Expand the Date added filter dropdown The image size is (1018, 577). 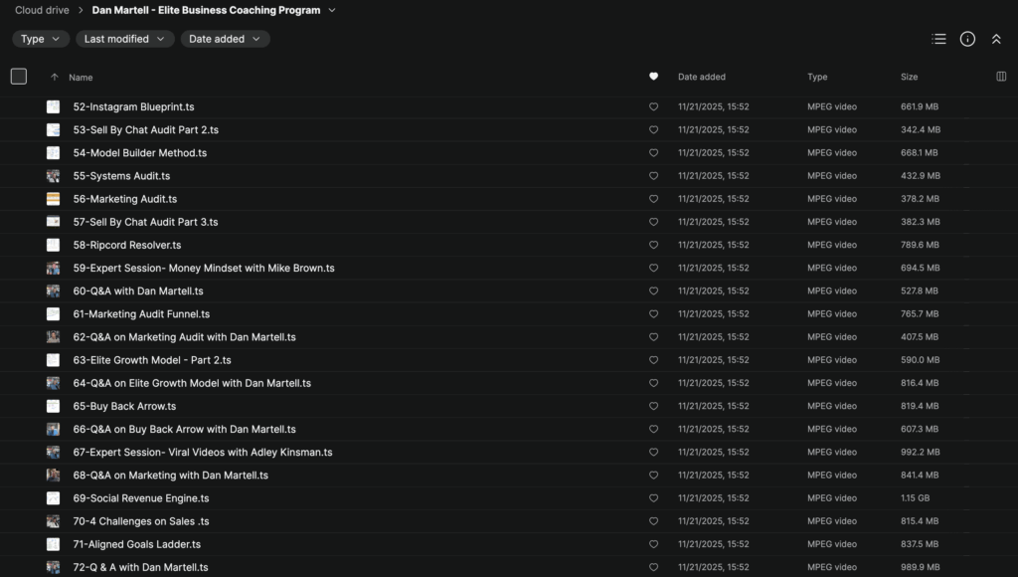click(225, 39)
